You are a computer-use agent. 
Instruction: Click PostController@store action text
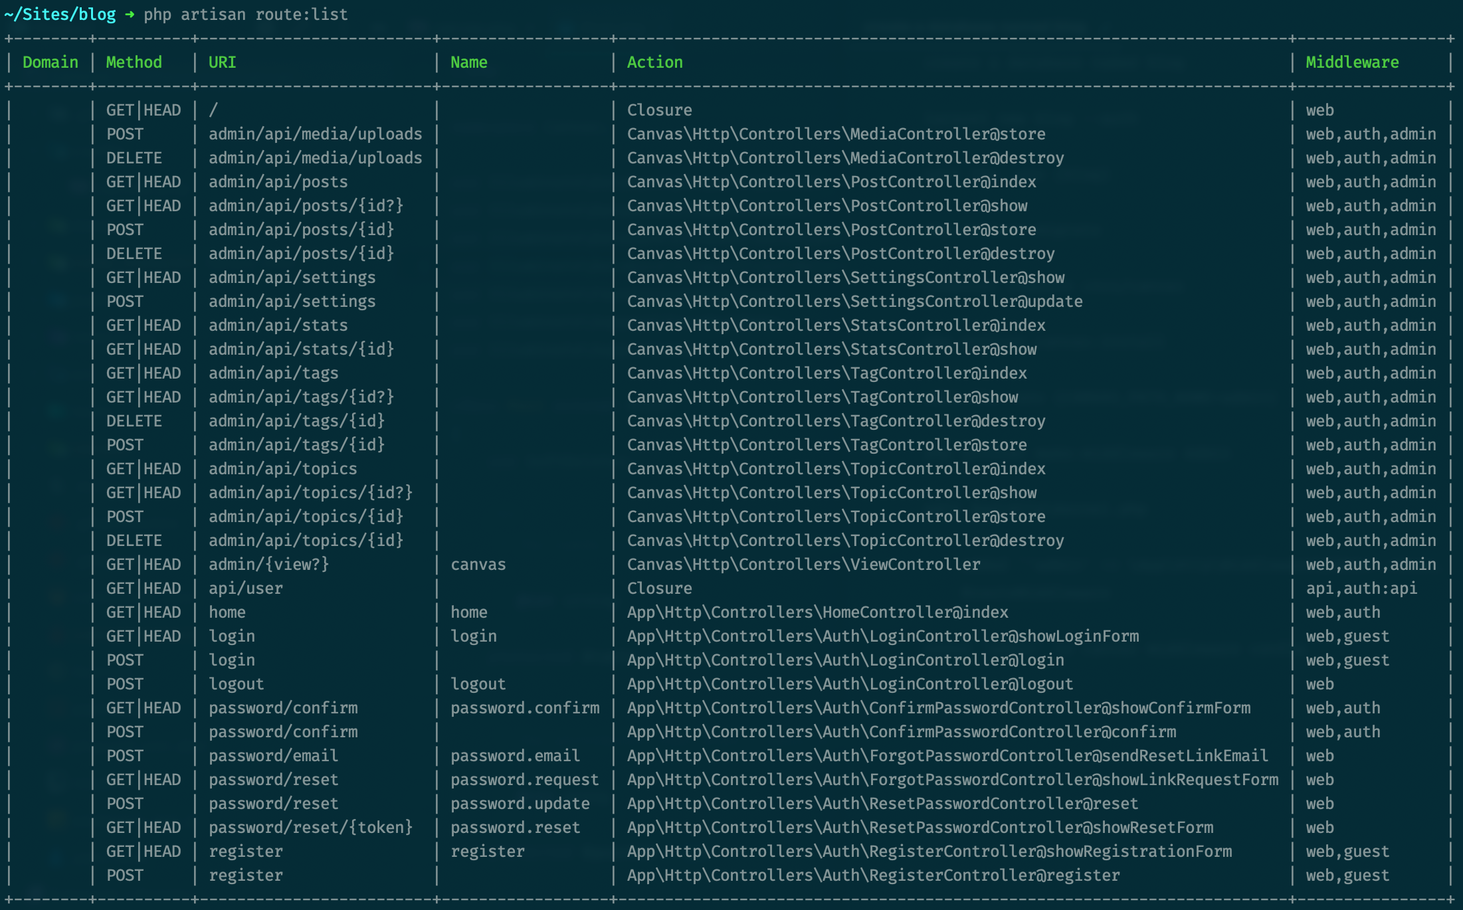[832, 230]
